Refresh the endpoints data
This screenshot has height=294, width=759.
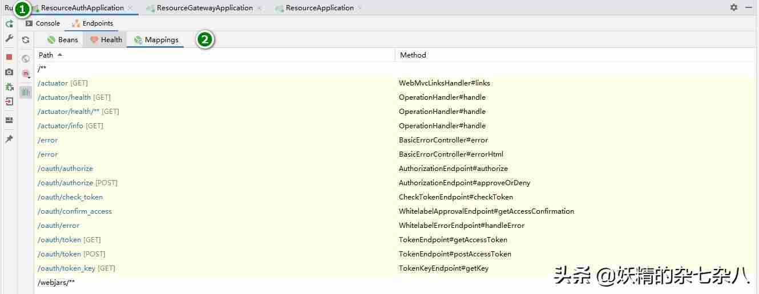(x=26, y=40)
